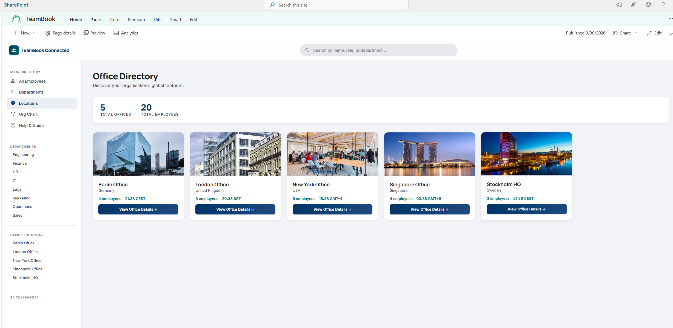This screenshot has height=328, width=673.
Task: Open the ellipsis overflow menu
Action: 670,19
